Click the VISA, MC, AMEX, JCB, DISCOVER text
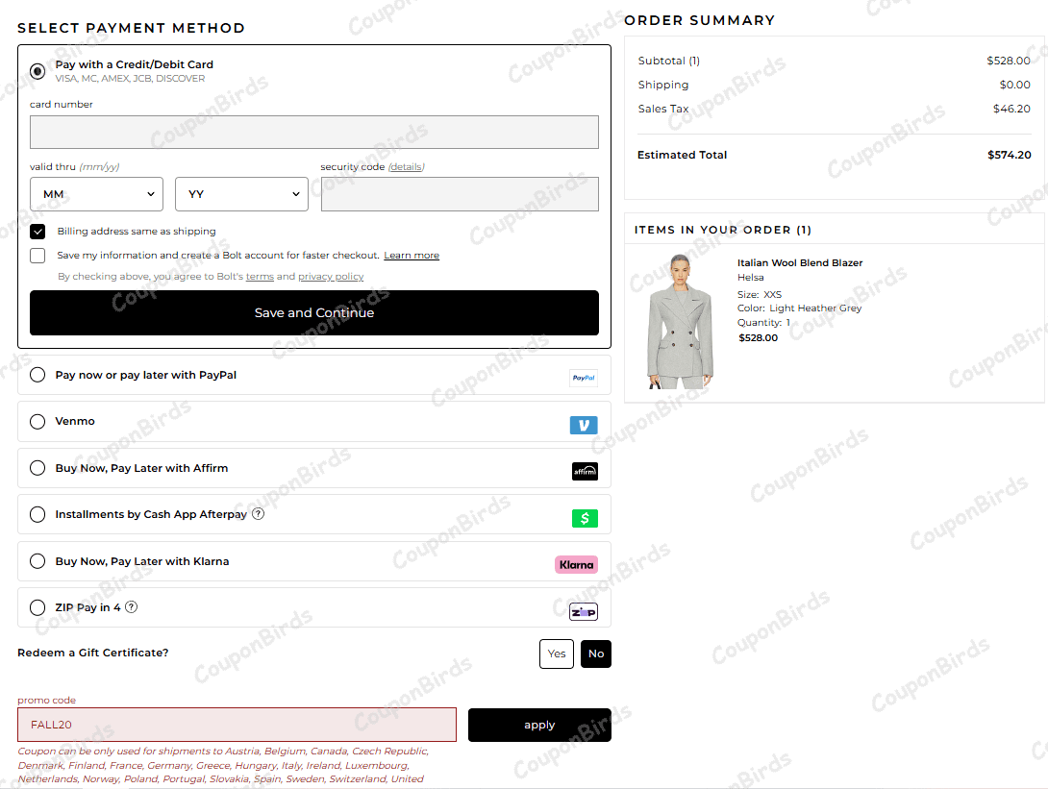Viewport: 1048px width, 789px height. tap(131, 78)
